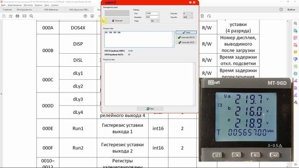Open the search tool in right sidebar
Image resolution: width=299 pixels, height=168 pixels.
pos(295,23)
